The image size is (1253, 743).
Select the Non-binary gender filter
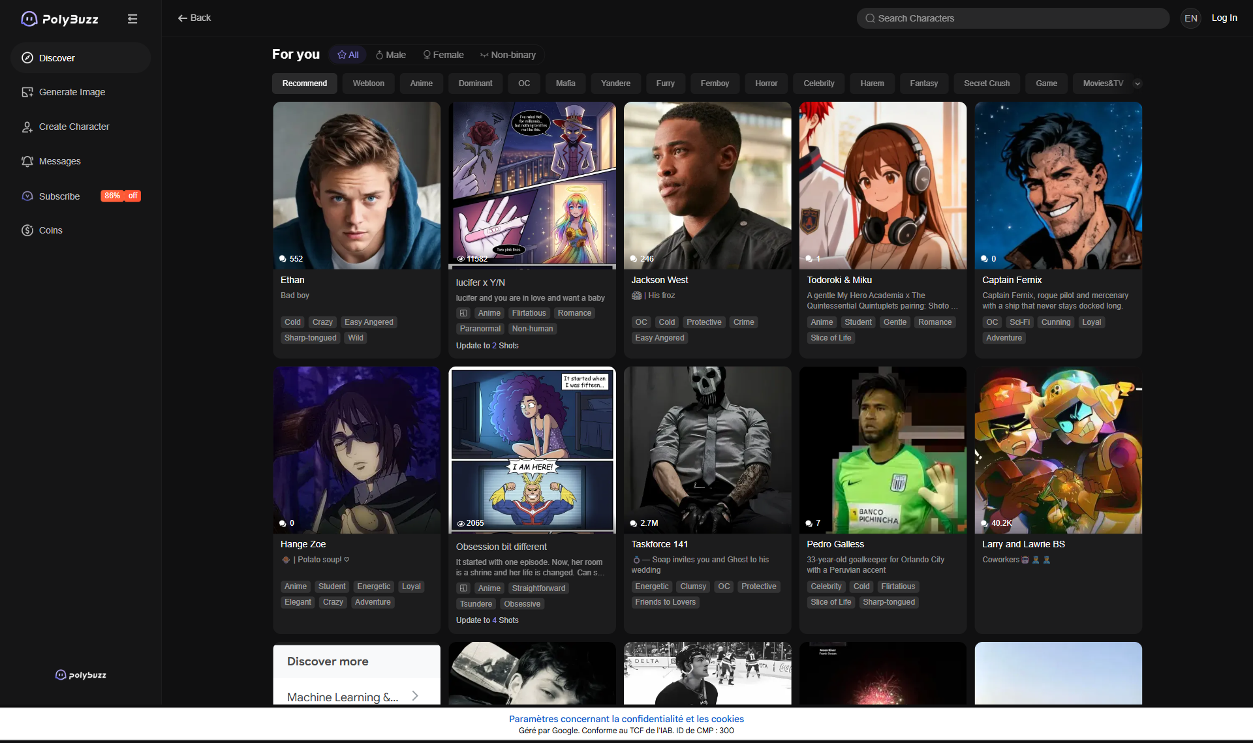[x=508, y=55]
